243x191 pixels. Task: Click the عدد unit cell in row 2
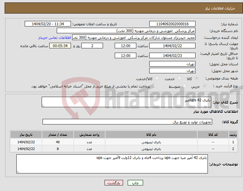click(89, 149)
